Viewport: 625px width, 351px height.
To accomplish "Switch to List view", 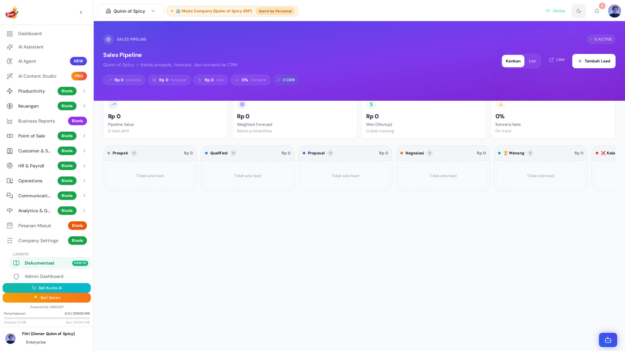I will (532, 61).
